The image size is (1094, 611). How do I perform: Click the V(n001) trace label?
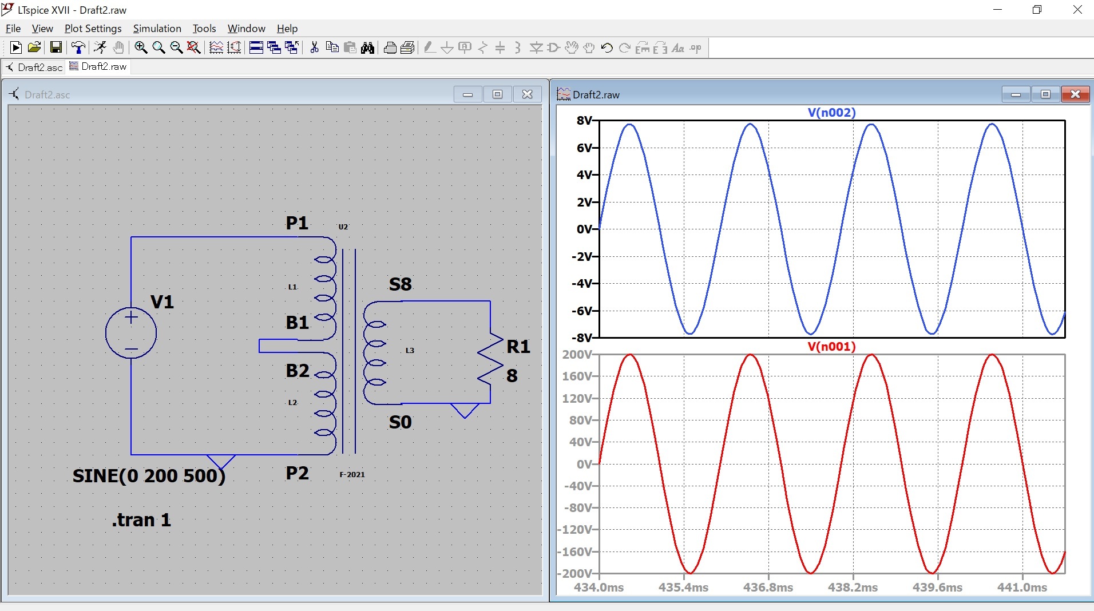click(831, 346)
